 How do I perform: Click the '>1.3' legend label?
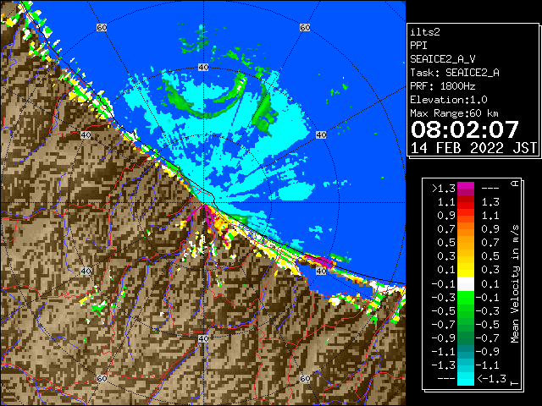443,189
